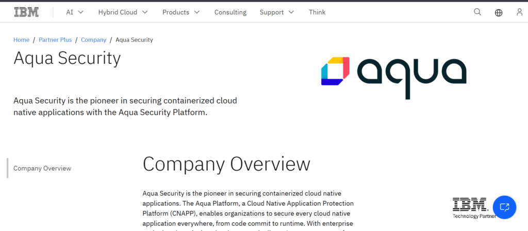This screenshot has width=528, height=231.
Task: Click the pioneer in securing containerized intro paragraph
Action: coord(125,106)
